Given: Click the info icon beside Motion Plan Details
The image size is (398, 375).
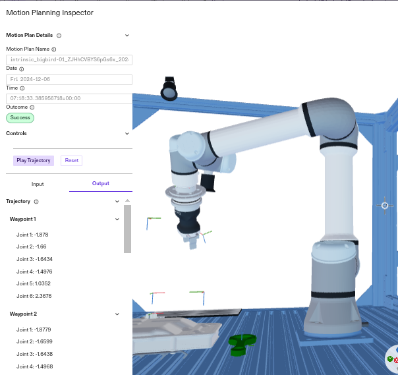Looking at the screenshot, I should click(x=59, y=36).
